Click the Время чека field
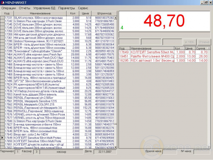 tap(170, 152)
